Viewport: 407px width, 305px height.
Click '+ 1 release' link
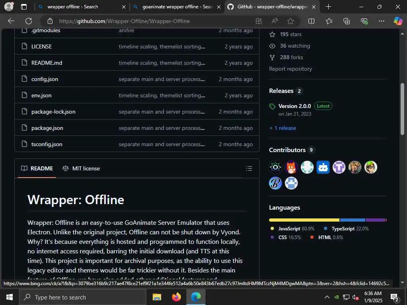click(x=283, y=128)
